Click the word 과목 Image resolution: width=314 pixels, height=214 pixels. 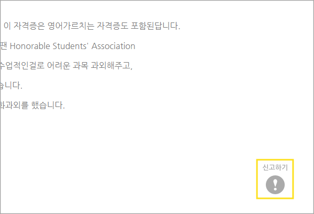click(x=80, y=65)
